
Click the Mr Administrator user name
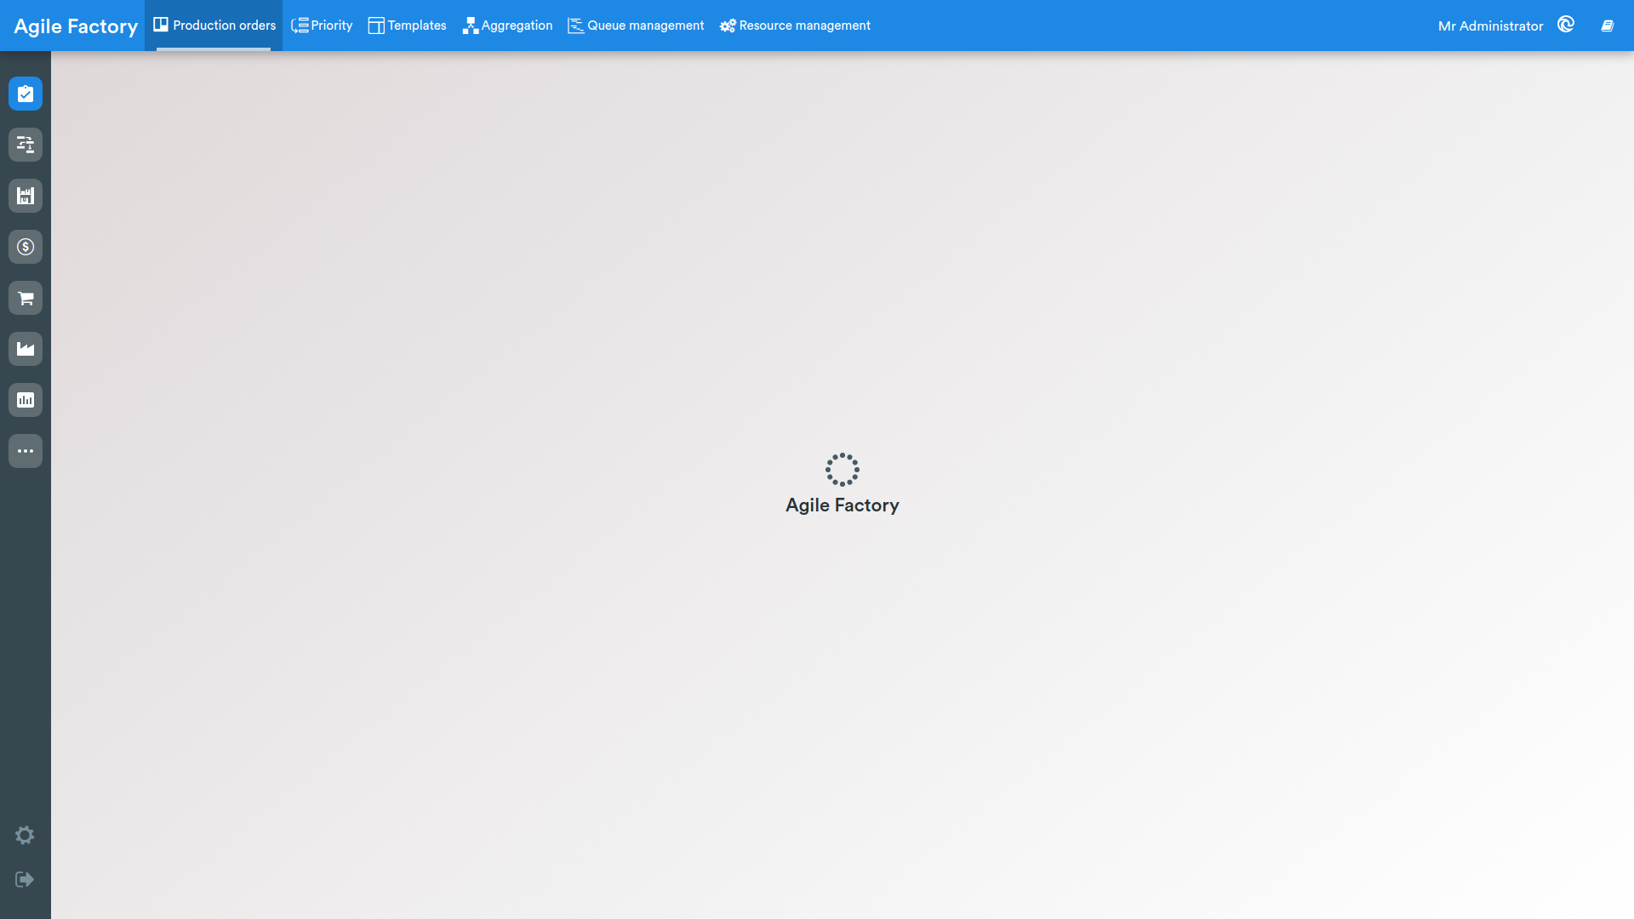tap(1490, 26)
